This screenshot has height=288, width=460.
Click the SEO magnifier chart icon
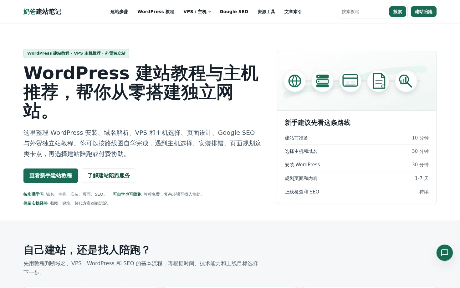pos(406,81)
